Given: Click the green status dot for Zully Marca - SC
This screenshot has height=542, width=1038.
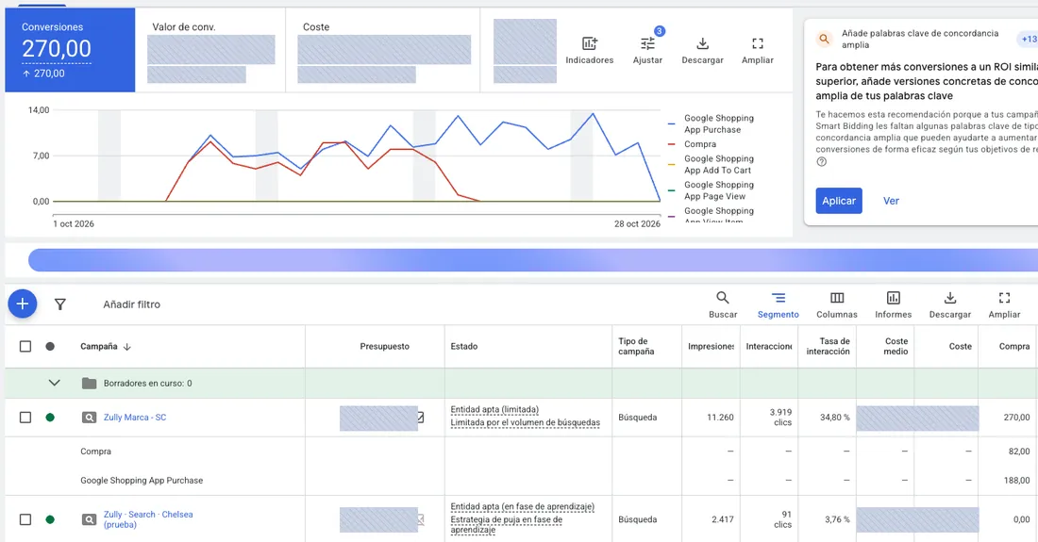Looking at the screenshot, I should point(50,418).
